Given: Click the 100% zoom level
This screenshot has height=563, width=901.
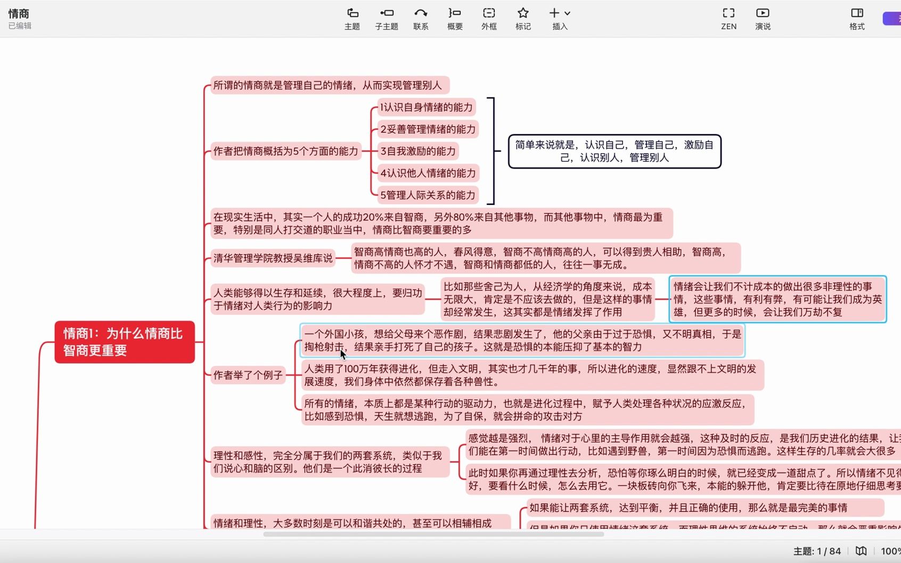Looking at the screenshot, I should [x=890, y=551].
